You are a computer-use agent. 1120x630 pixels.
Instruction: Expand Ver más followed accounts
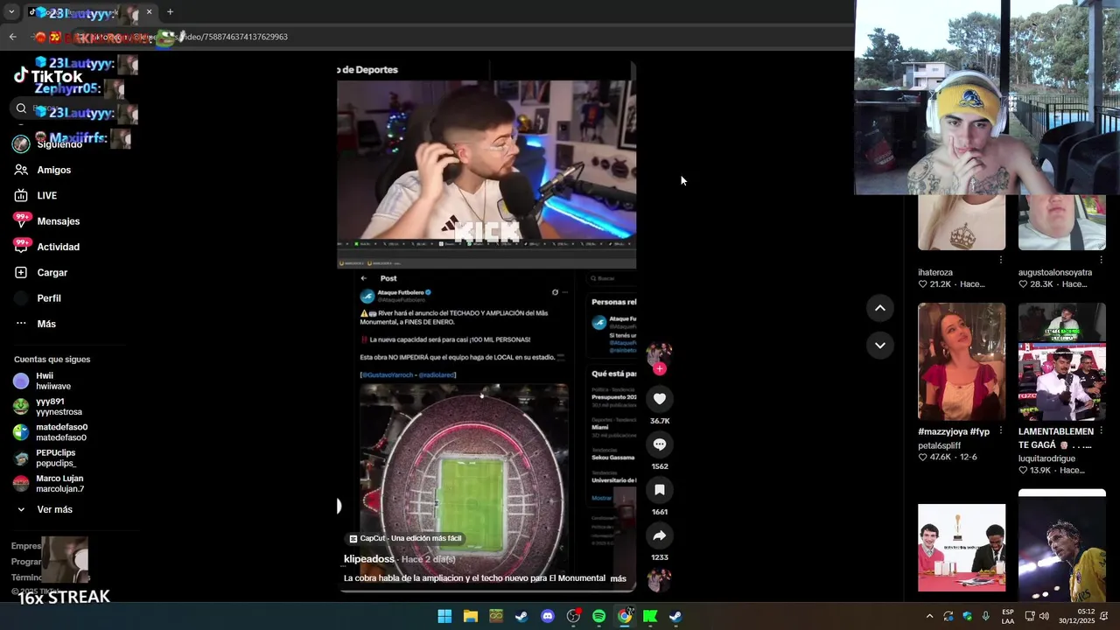(x=45, y=509)
